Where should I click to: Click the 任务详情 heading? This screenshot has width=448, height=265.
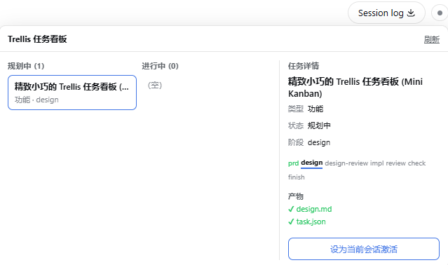304,66
